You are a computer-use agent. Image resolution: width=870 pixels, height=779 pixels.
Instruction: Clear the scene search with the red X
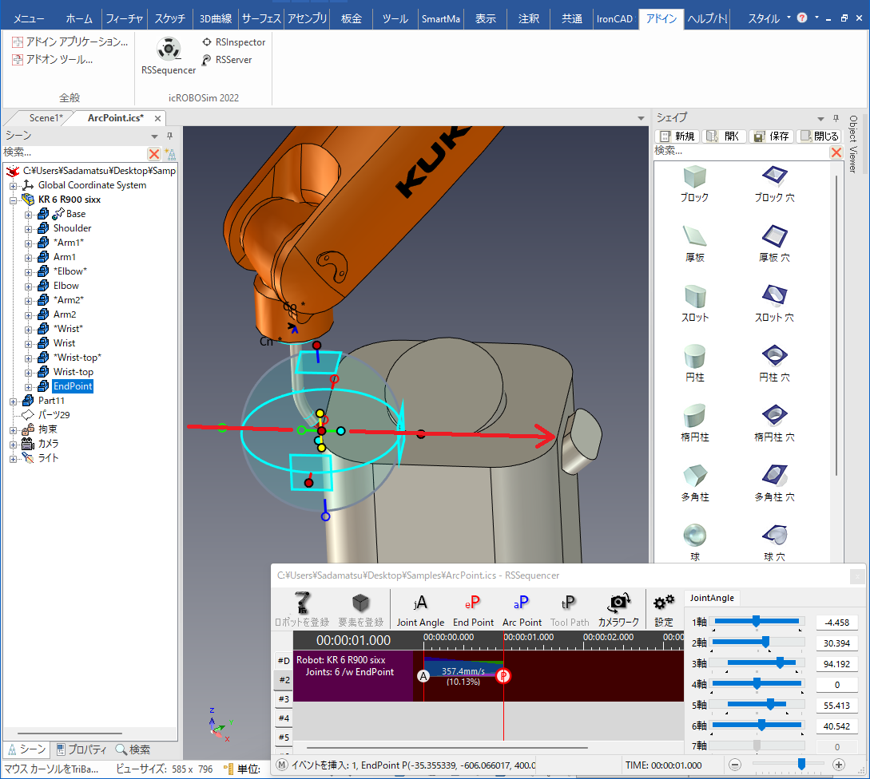(x=153, y=153)
